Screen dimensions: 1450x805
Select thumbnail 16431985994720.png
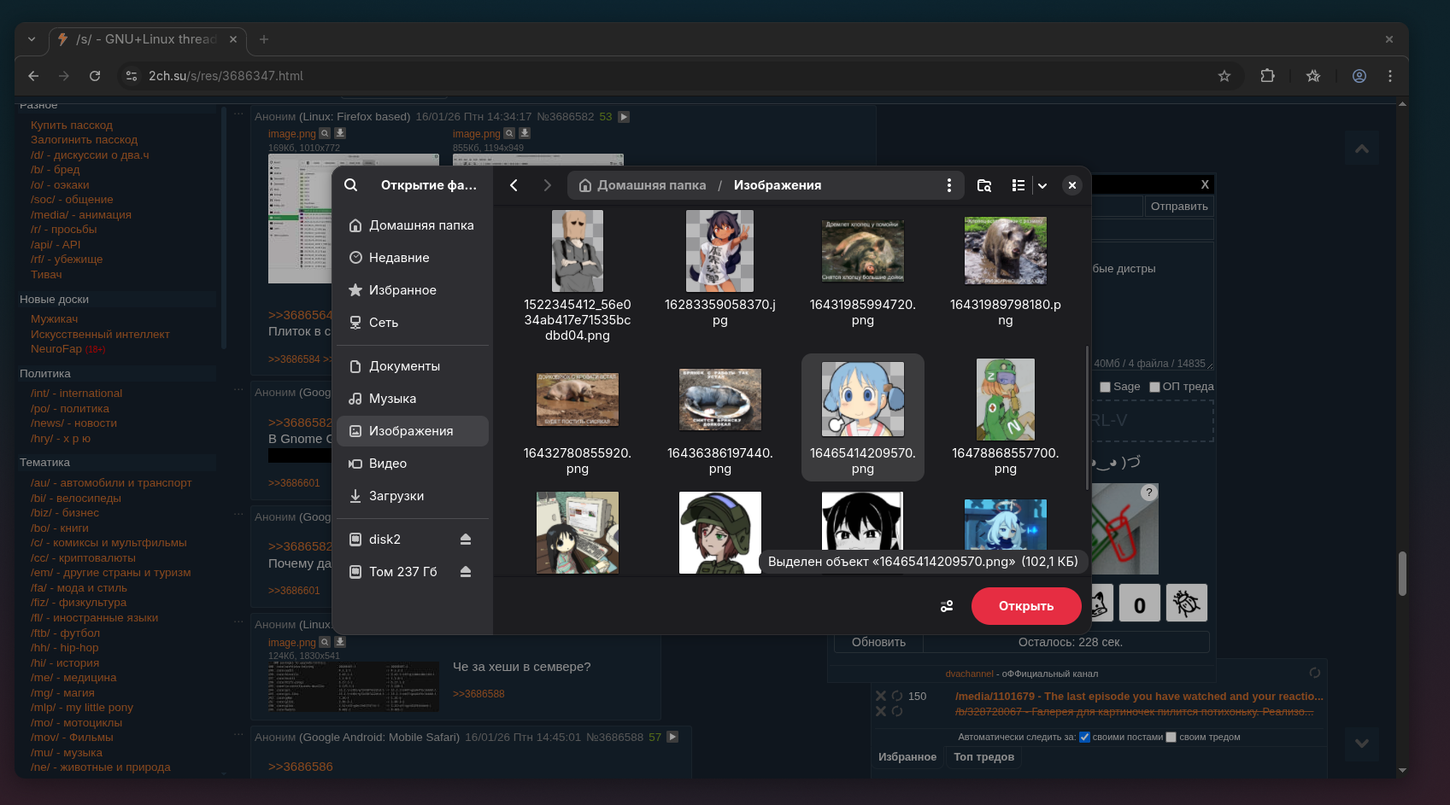coord(863,251)
